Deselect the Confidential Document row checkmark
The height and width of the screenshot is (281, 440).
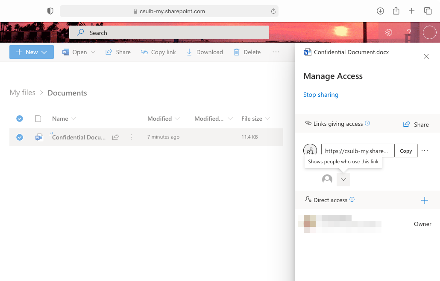click(x=20, y=137)
